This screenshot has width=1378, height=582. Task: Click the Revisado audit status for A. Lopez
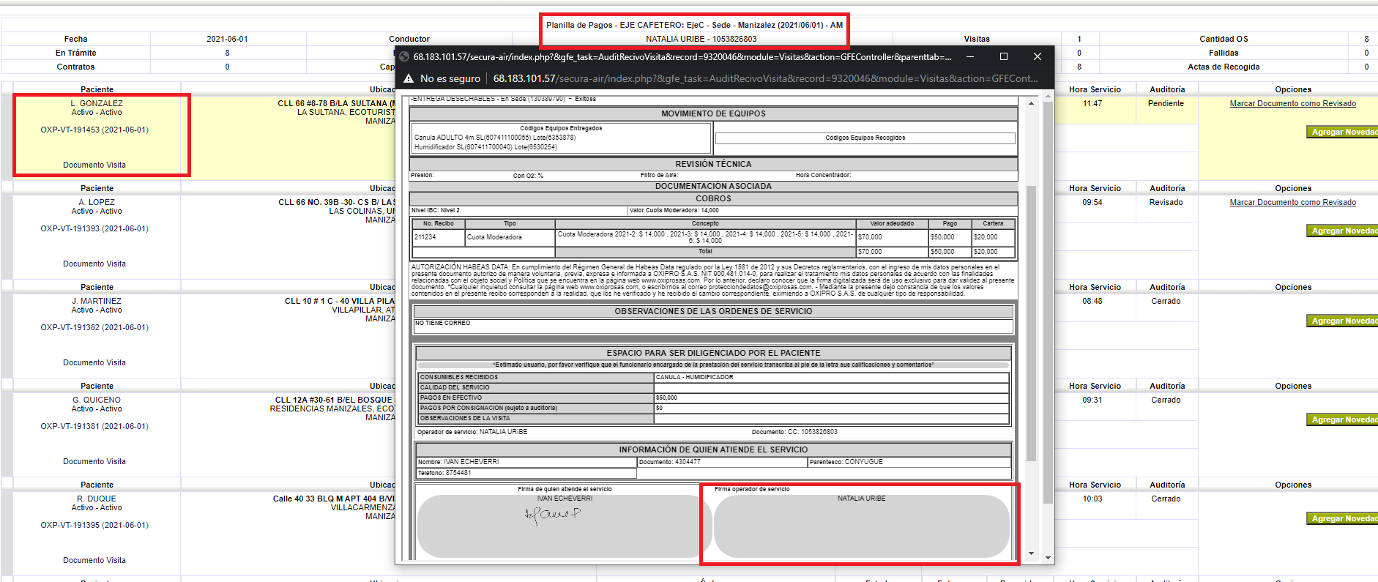[1166, 202]
